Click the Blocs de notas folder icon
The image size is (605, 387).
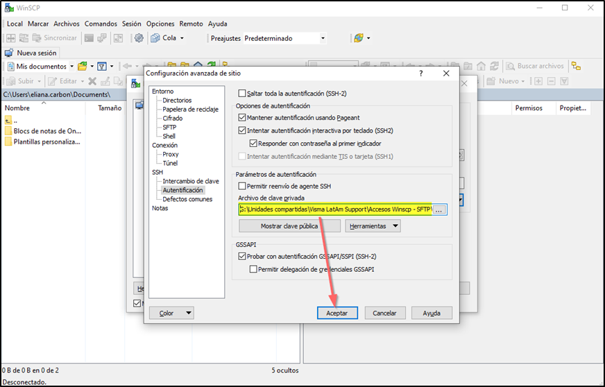8,131
